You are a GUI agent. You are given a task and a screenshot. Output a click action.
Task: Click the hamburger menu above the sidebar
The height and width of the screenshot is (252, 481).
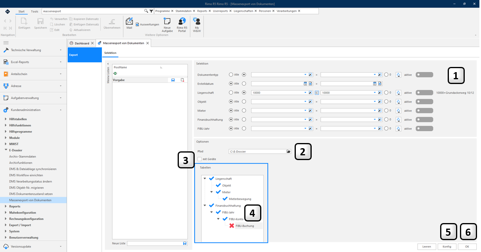[6, 42]
